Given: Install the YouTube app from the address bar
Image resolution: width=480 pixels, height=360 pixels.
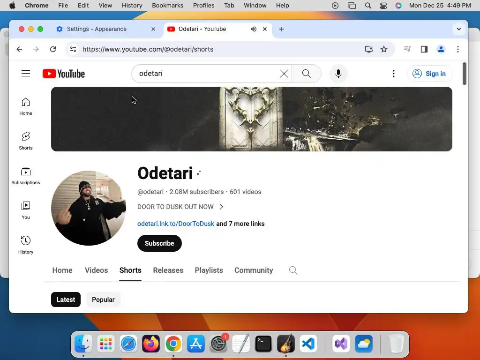Looking at the screenshot, I should pos(369,49).
